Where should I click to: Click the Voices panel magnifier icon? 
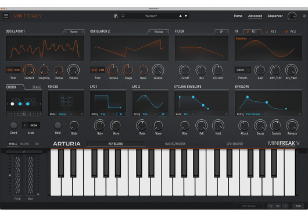coord(81,114)
